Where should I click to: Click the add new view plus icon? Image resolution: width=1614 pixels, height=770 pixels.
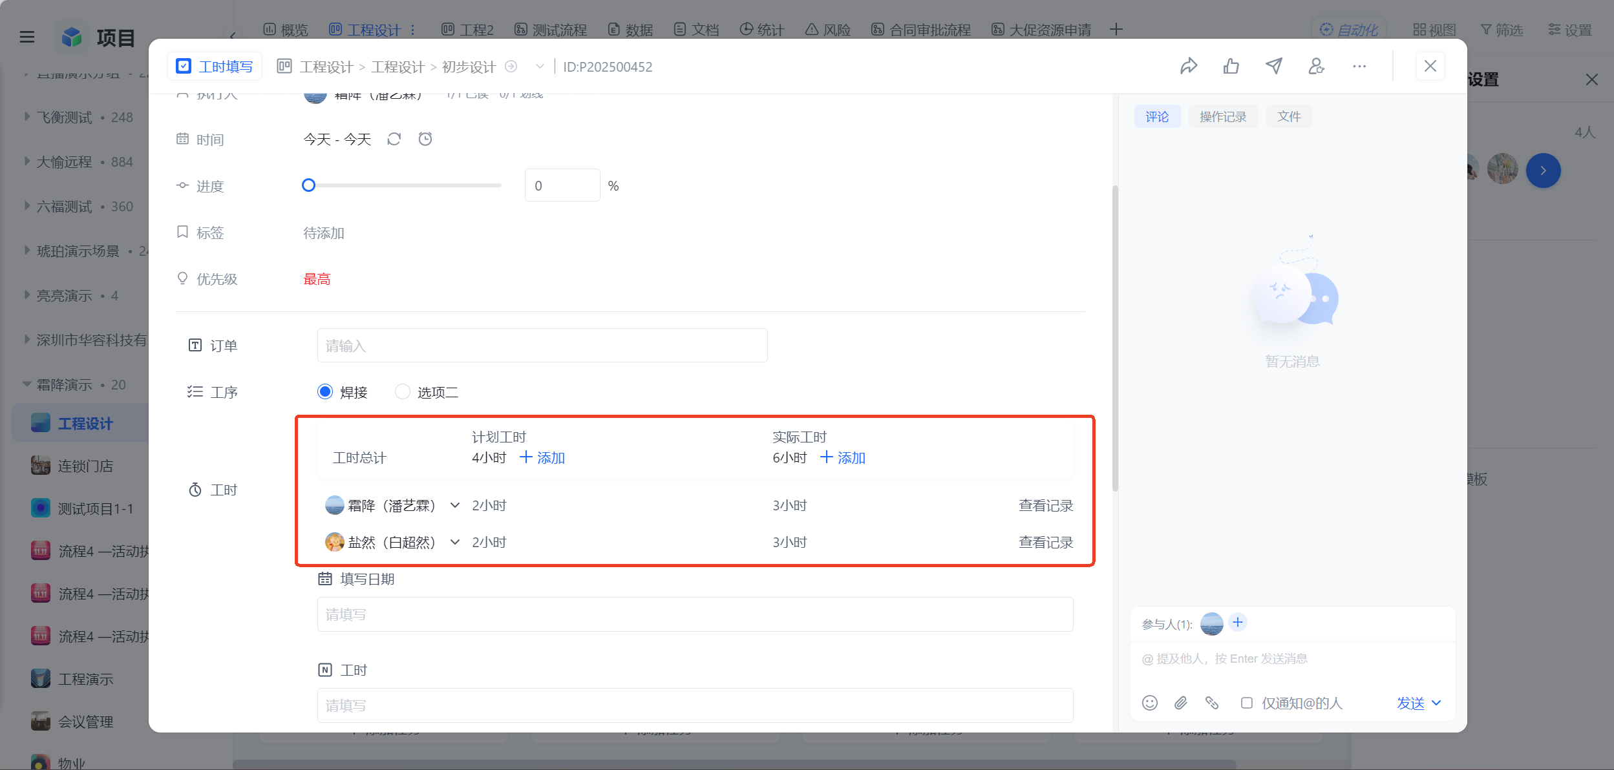[1116, 30]
